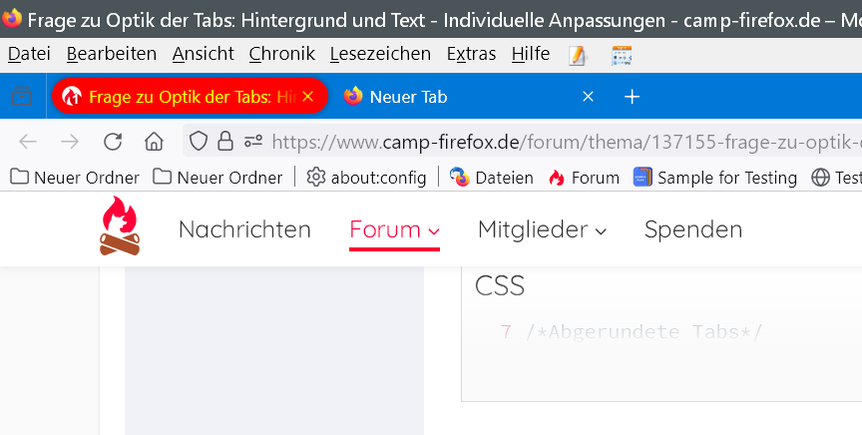Click the camp-firefox campfire logo

tap(121, 226)
